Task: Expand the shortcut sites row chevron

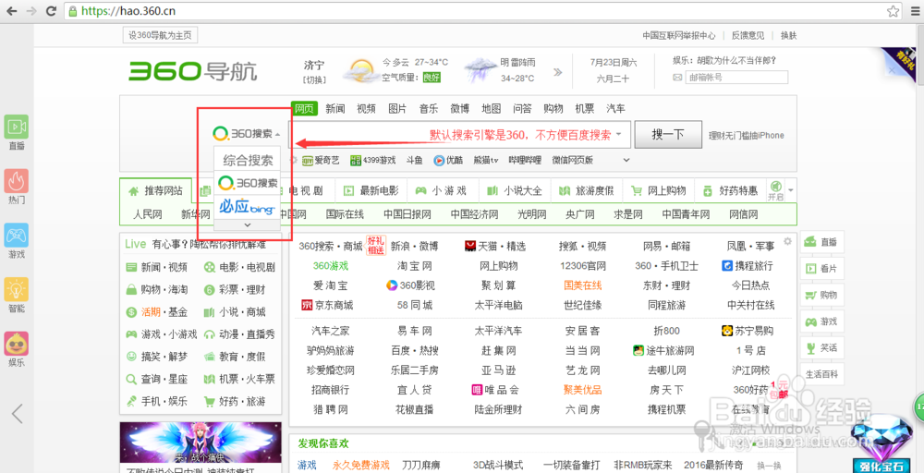Action: pyautogui.click(x=626, y=160)
